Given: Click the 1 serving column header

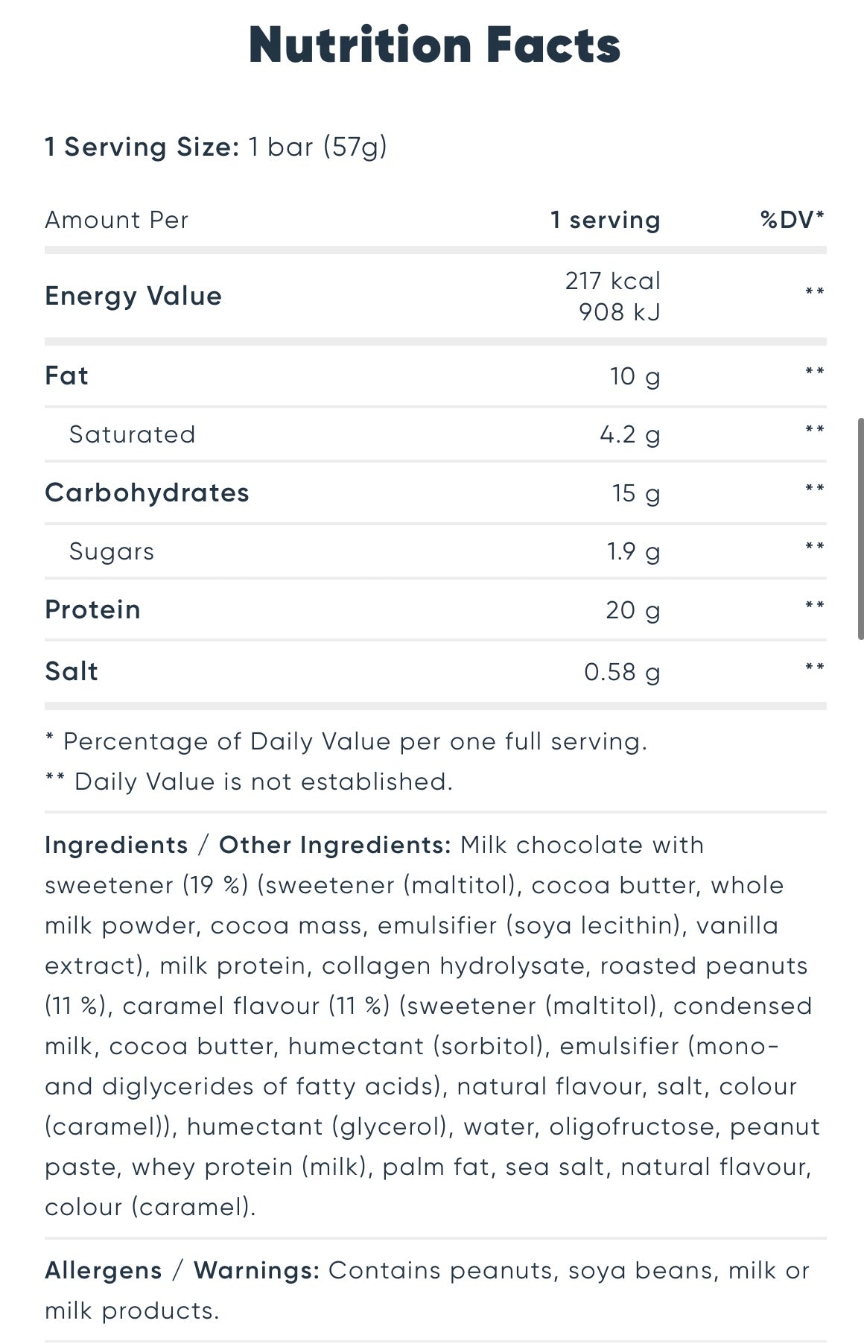Looking at the screenshot, I should (605, 220).
